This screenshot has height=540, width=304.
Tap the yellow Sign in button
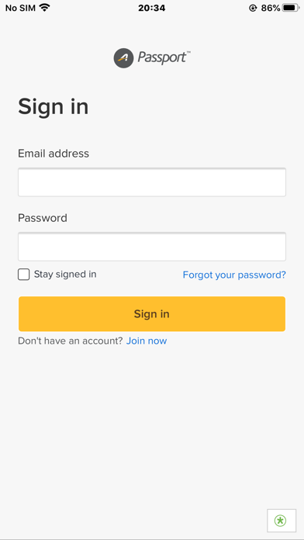pos(152,313)
